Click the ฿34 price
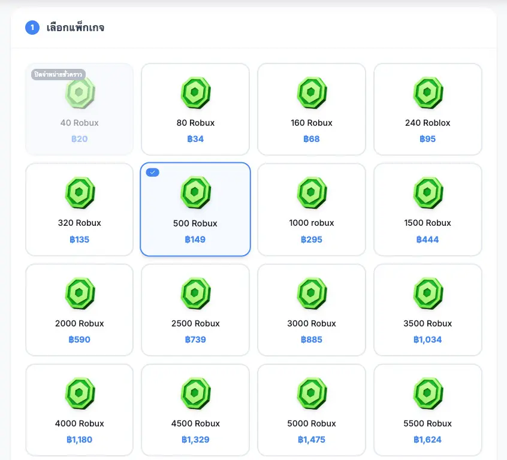The width and height of the screenshot is (507, 460). click(195, 139)
